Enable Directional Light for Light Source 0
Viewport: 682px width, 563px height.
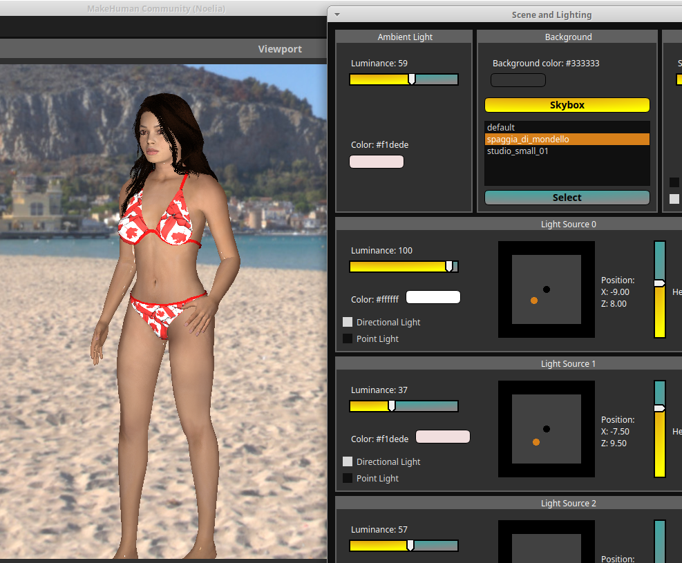tap(348, 323)
